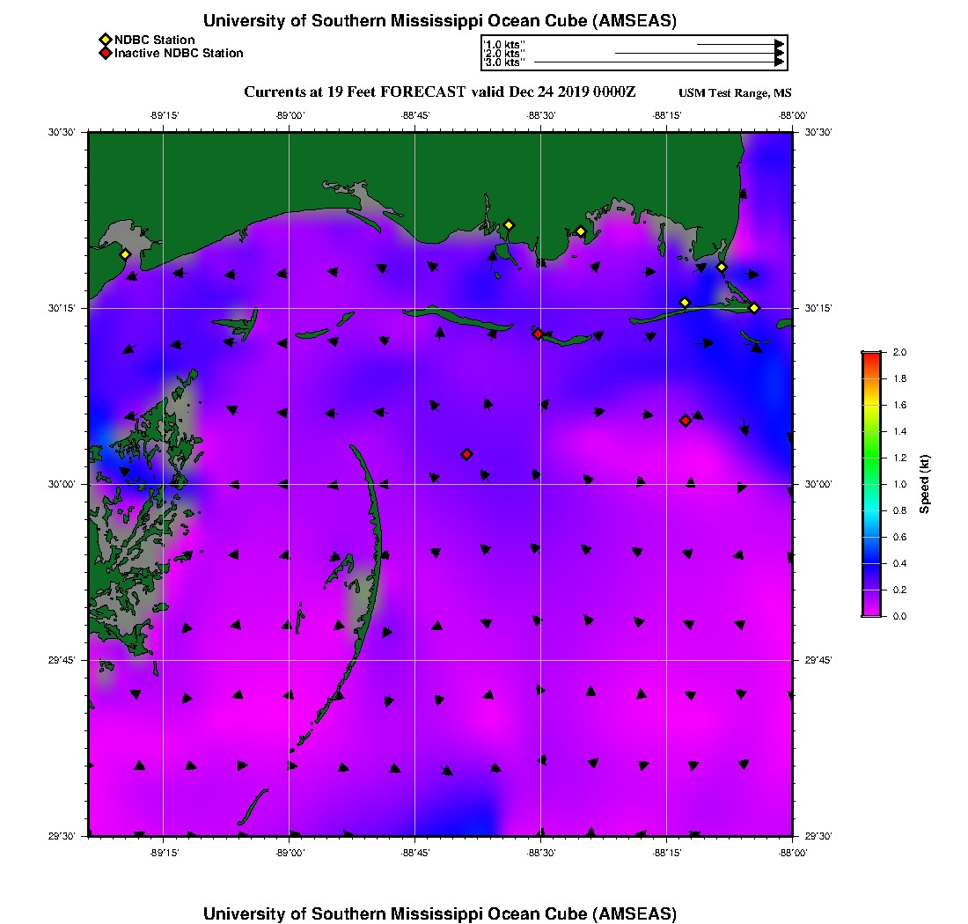Click the bottom AMSEAS Ocean Cube title
Image resolution: width=968 pixels, height=924 pixels.
tap(439, 913)
